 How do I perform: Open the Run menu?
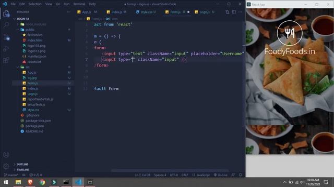tap(67, 4)
